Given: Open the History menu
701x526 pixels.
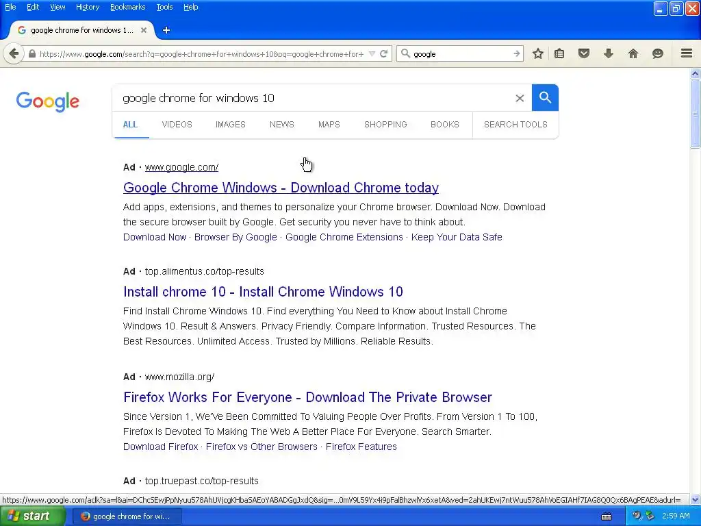Looking at the screenshot, I should click(x=88, y=7).
